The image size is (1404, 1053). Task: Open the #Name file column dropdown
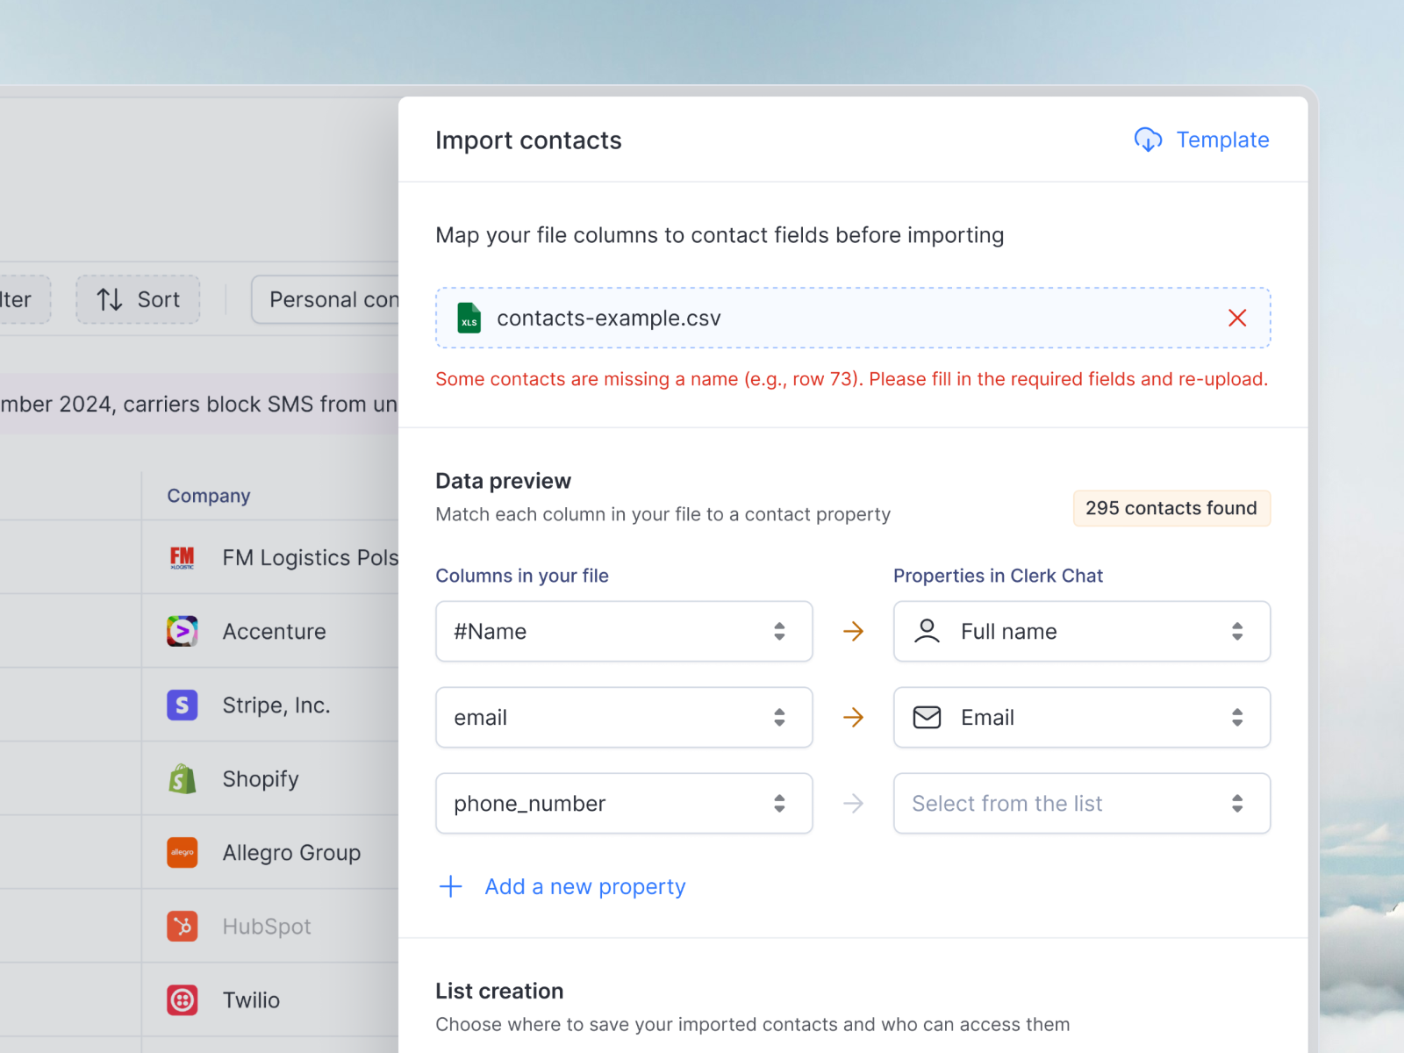click(624, 631)
